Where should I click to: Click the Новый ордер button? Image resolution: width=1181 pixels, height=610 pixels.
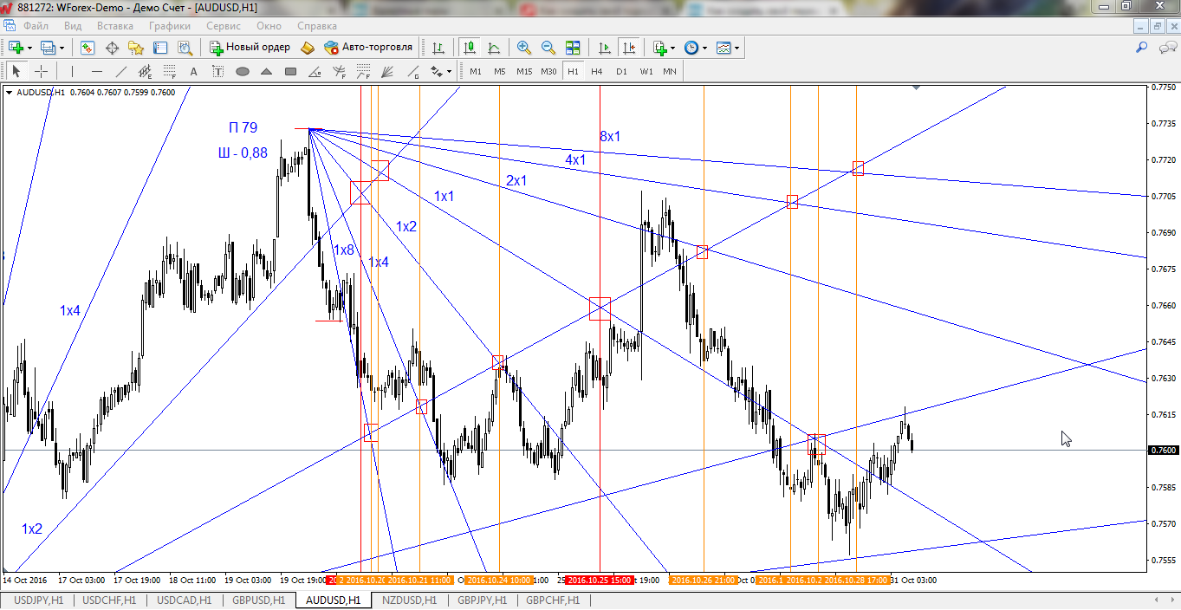(250, 48)
